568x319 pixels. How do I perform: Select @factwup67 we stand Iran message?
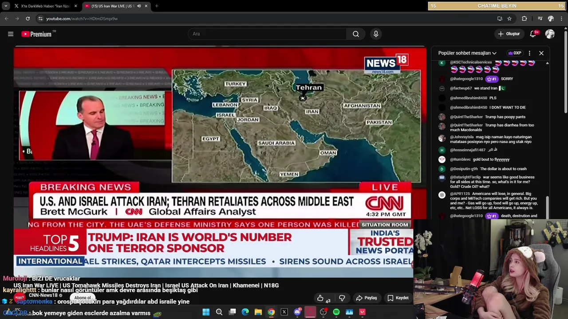477,88
